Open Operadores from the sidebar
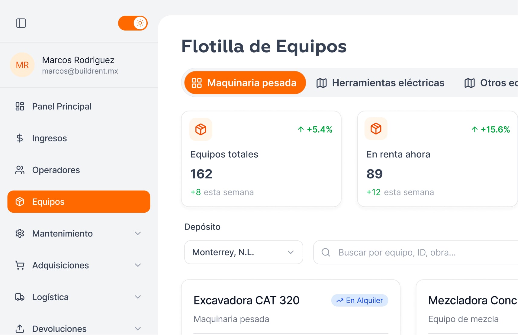Viewport: 518px width, 335px height. 56,170
